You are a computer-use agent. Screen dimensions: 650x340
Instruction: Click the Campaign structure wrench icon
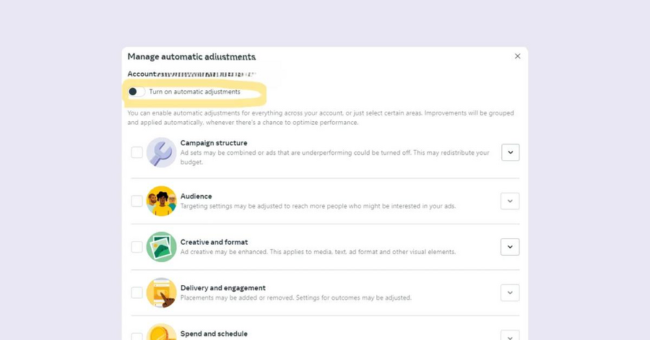coord(161,152)
